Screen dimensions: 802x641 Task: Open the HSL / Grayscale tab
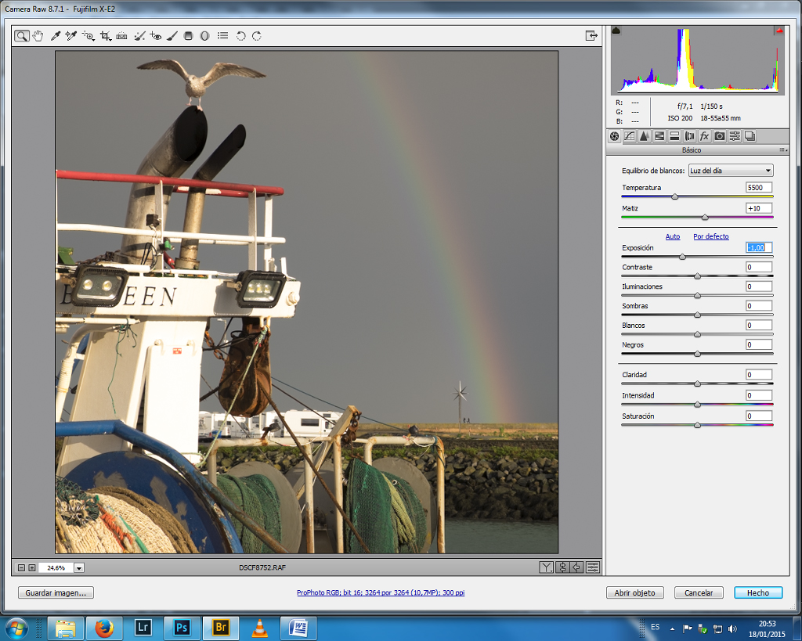pyautogui.click(x=659, y=136)
